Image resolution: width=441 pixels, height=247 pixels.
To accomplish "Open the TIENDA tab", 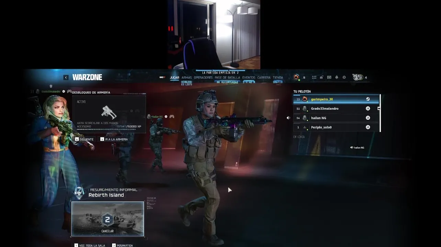I will 278,78.
